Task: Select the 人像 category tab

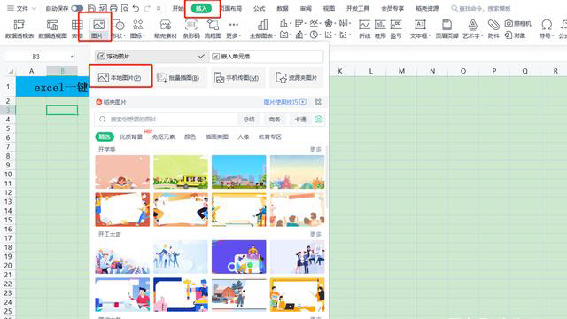Action: (244, 136)
